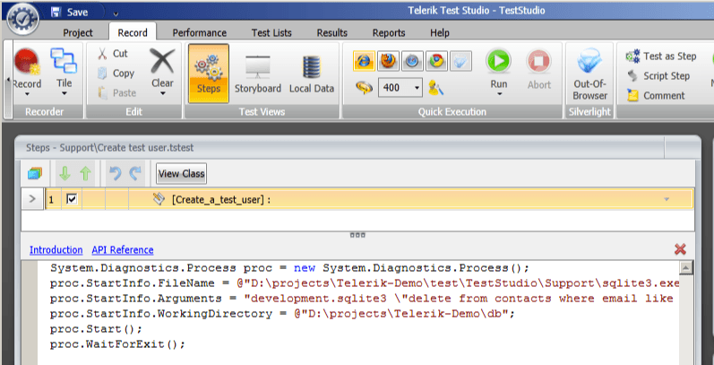Click Copy in the Edit group
The height and width of the screenshot is (365, 714).
116,74
